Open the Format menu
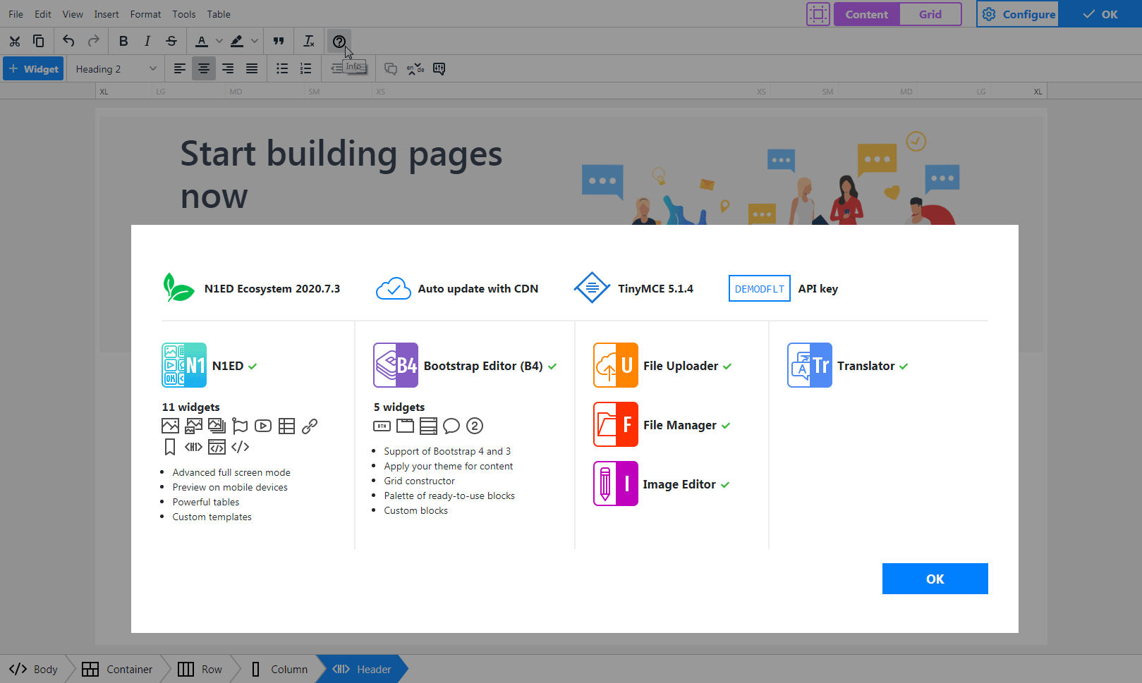Image resolution: width=1142 pixels, height=683 pixels. click(145, 14)
